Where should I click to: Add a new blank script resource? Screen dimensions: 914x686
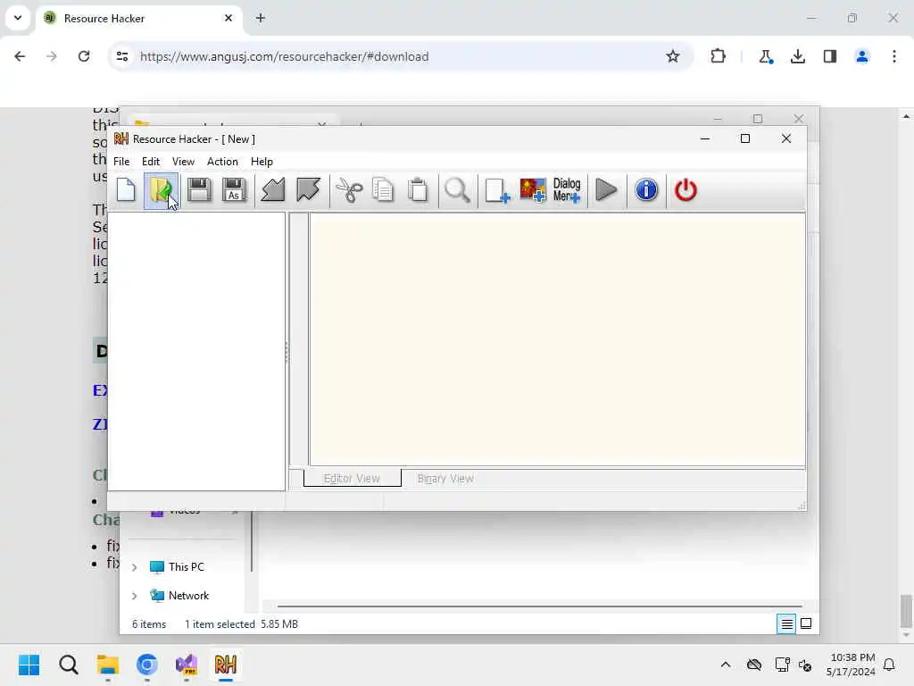[496, 190]
